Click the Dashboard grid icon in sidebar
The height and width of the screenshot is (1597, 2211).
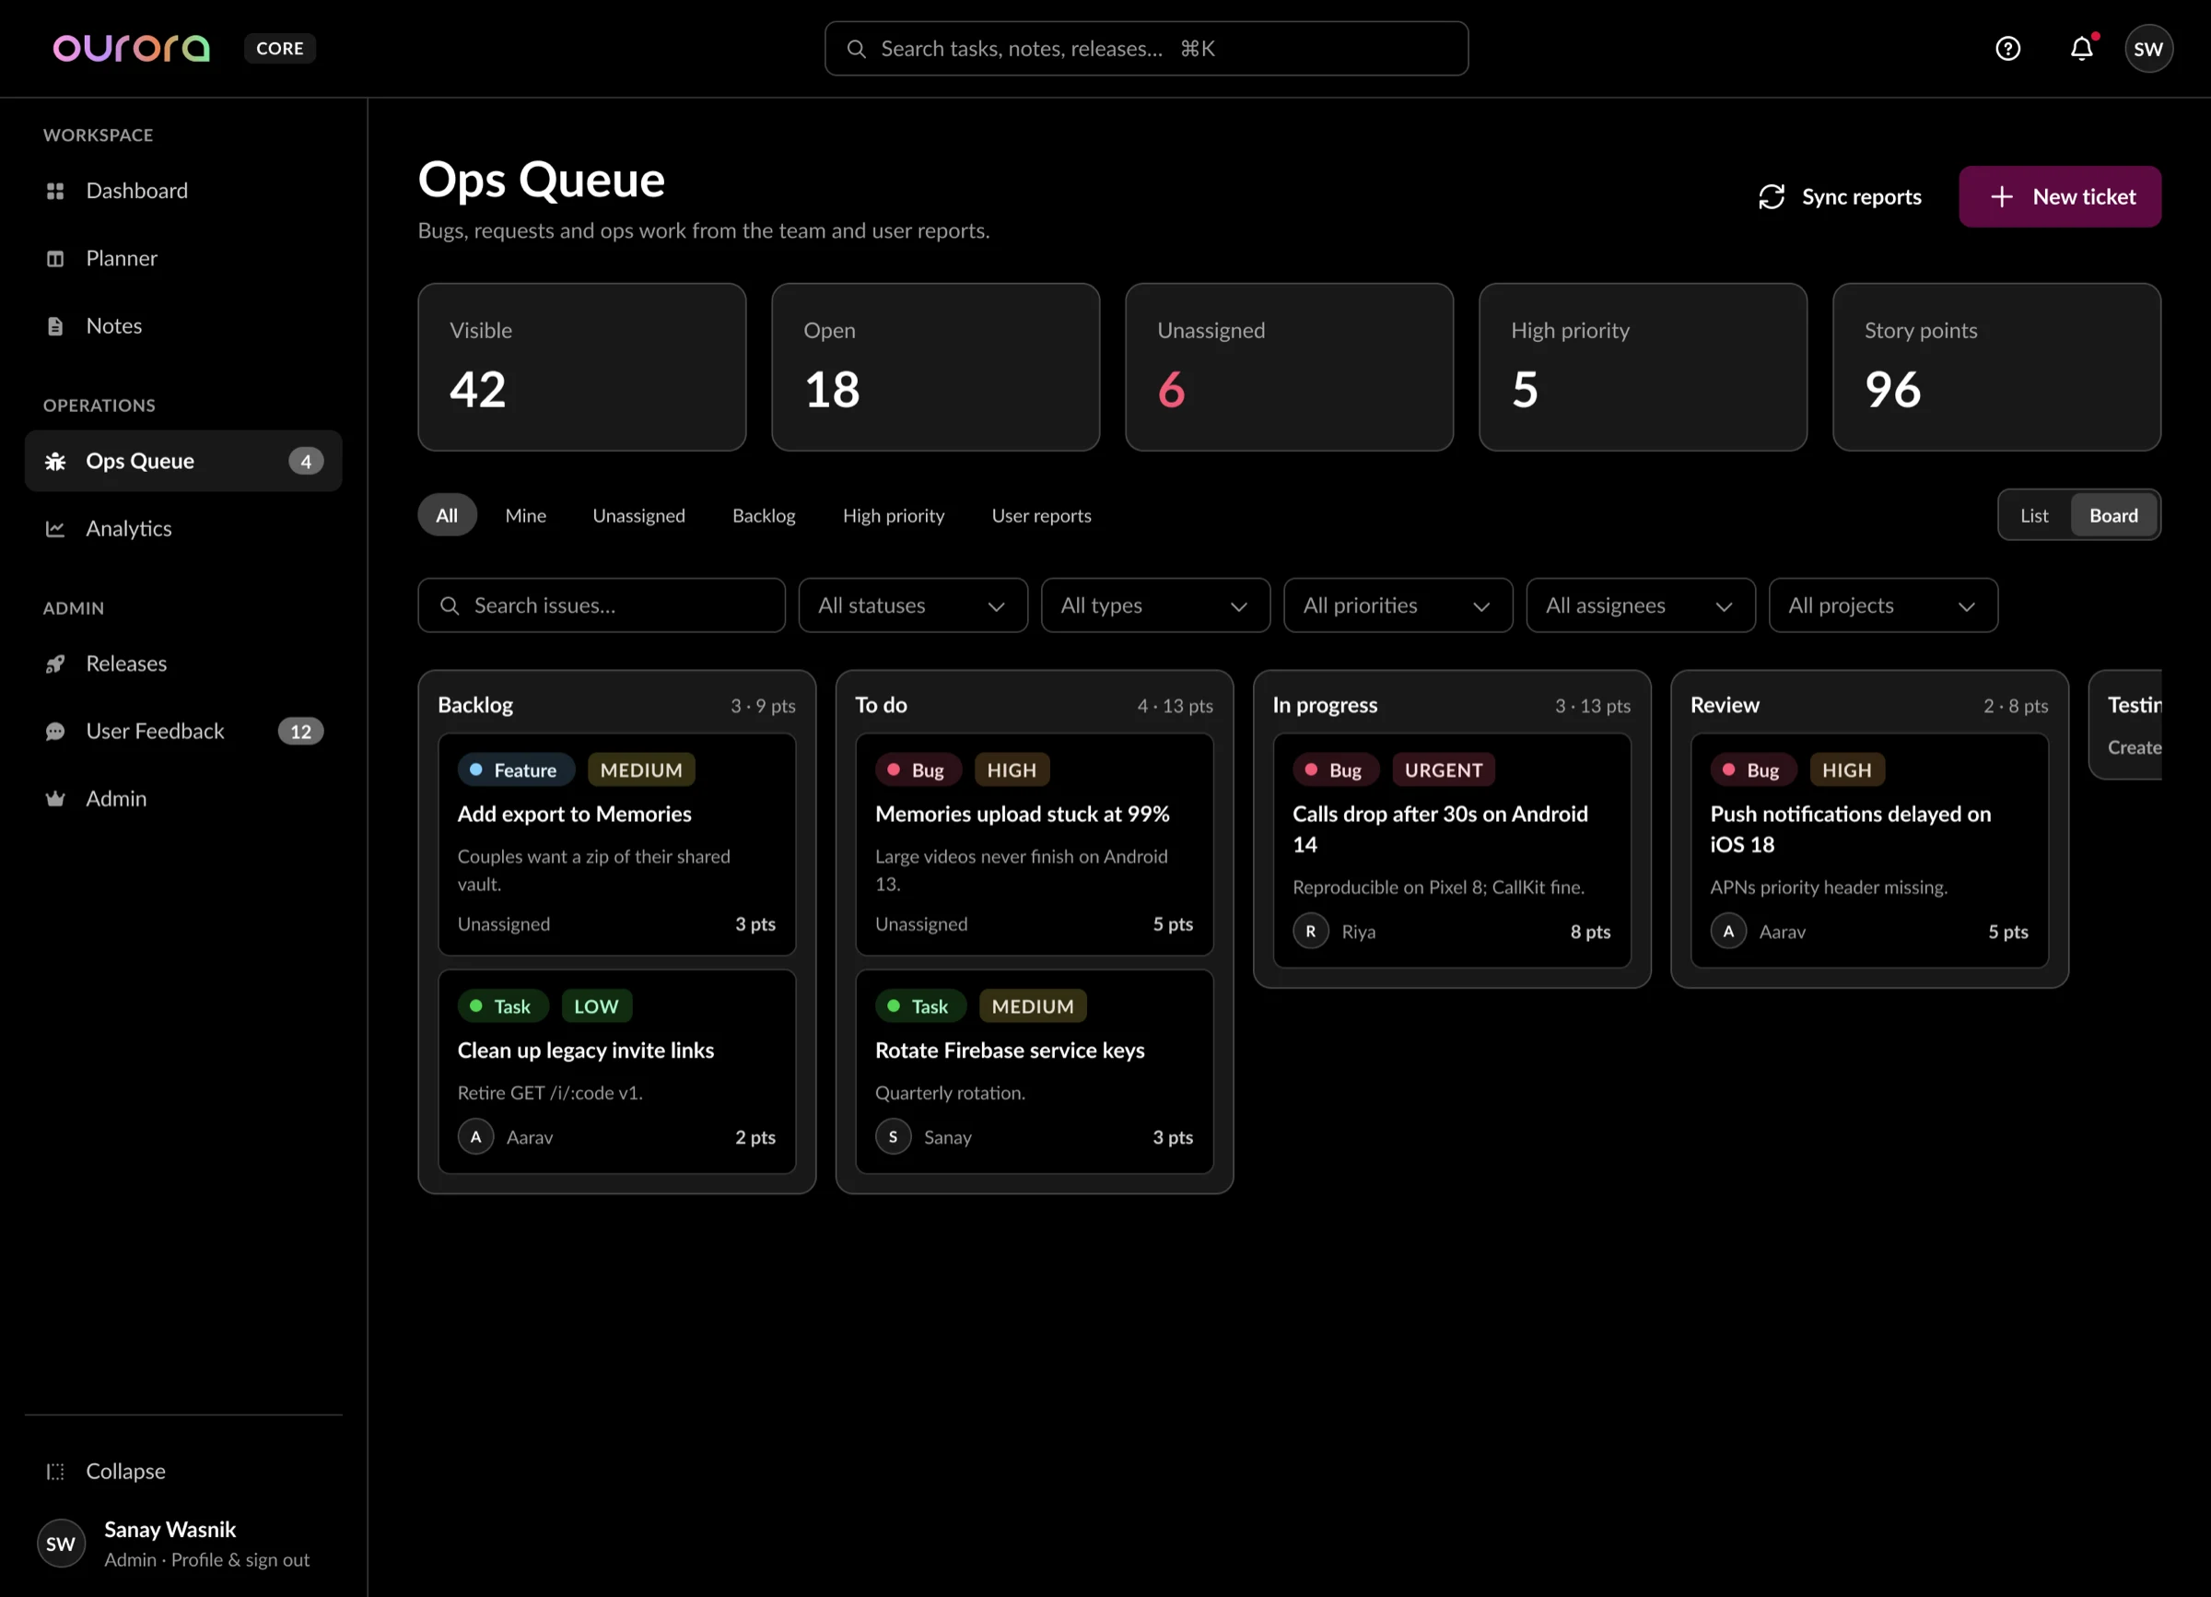click(55, 191)
